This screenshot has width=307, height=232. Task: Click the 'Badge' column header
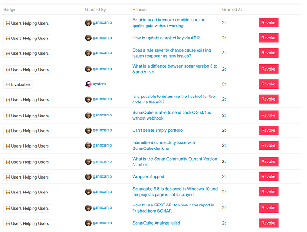tap(9, 10)
